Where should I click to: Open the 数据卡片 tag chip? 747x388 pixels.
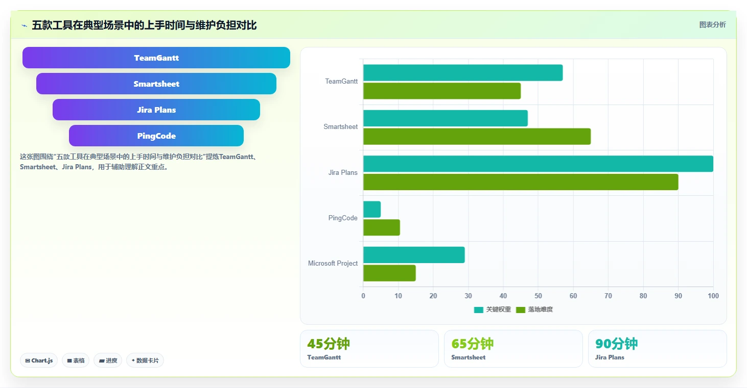coord(145,360)
